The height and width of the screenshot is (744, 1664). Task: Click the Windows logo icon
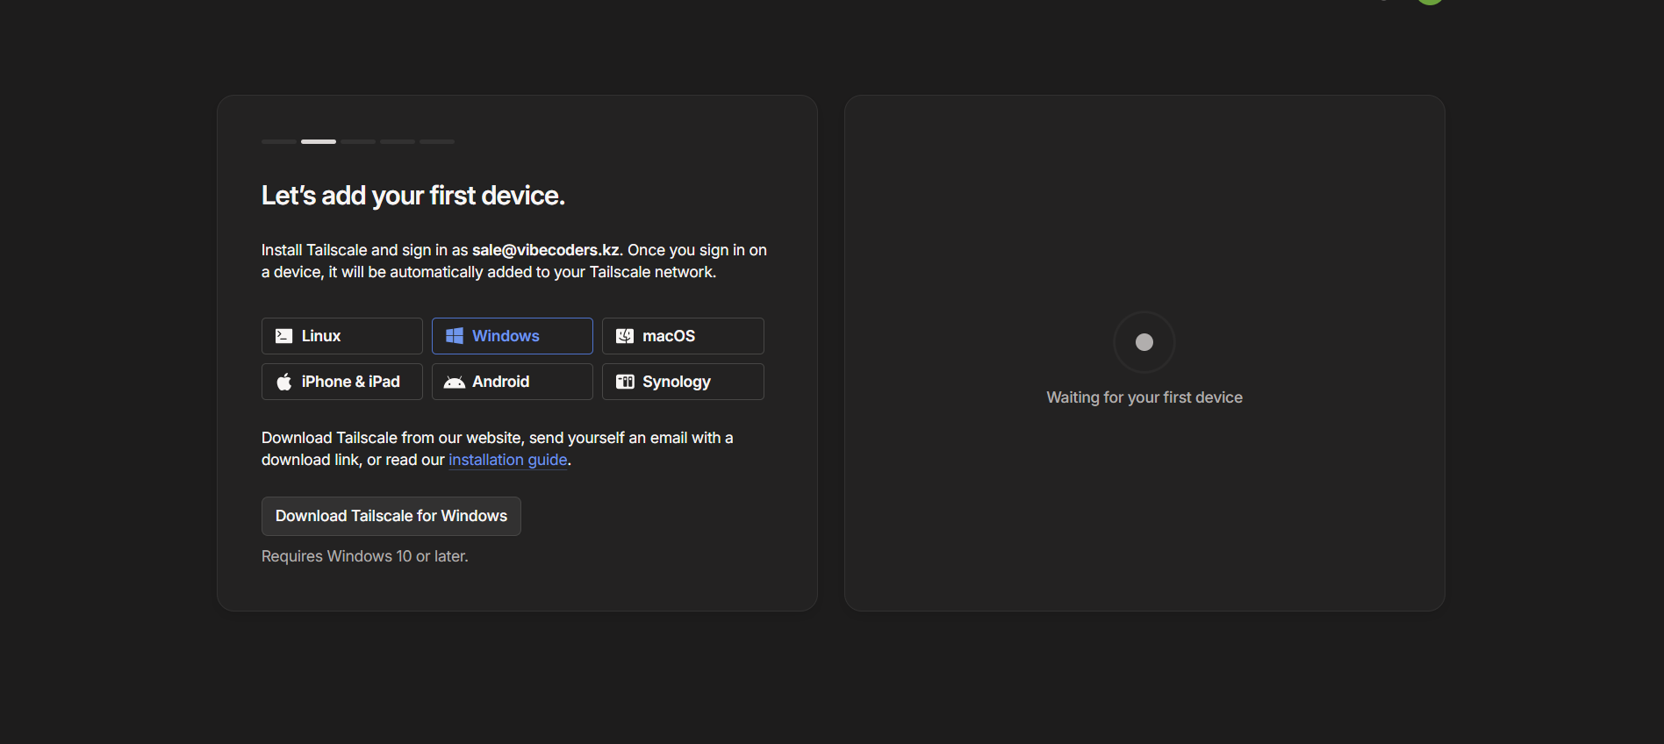coord(454,336)
